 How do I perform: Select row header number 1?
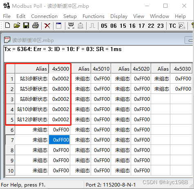pyautogui.click(x=11, y=79)
